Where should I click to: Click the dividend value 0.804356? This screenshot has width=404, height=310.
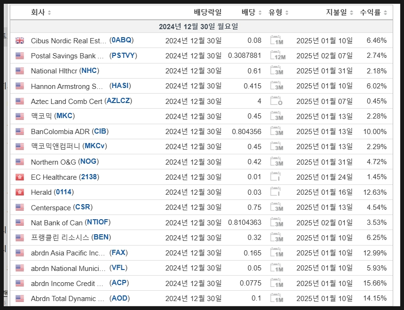point(246,131)
